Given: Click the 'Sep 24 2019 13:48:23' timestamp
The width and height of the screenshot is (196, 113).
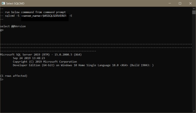Looking at the screenshot, I should click(29, 58).
